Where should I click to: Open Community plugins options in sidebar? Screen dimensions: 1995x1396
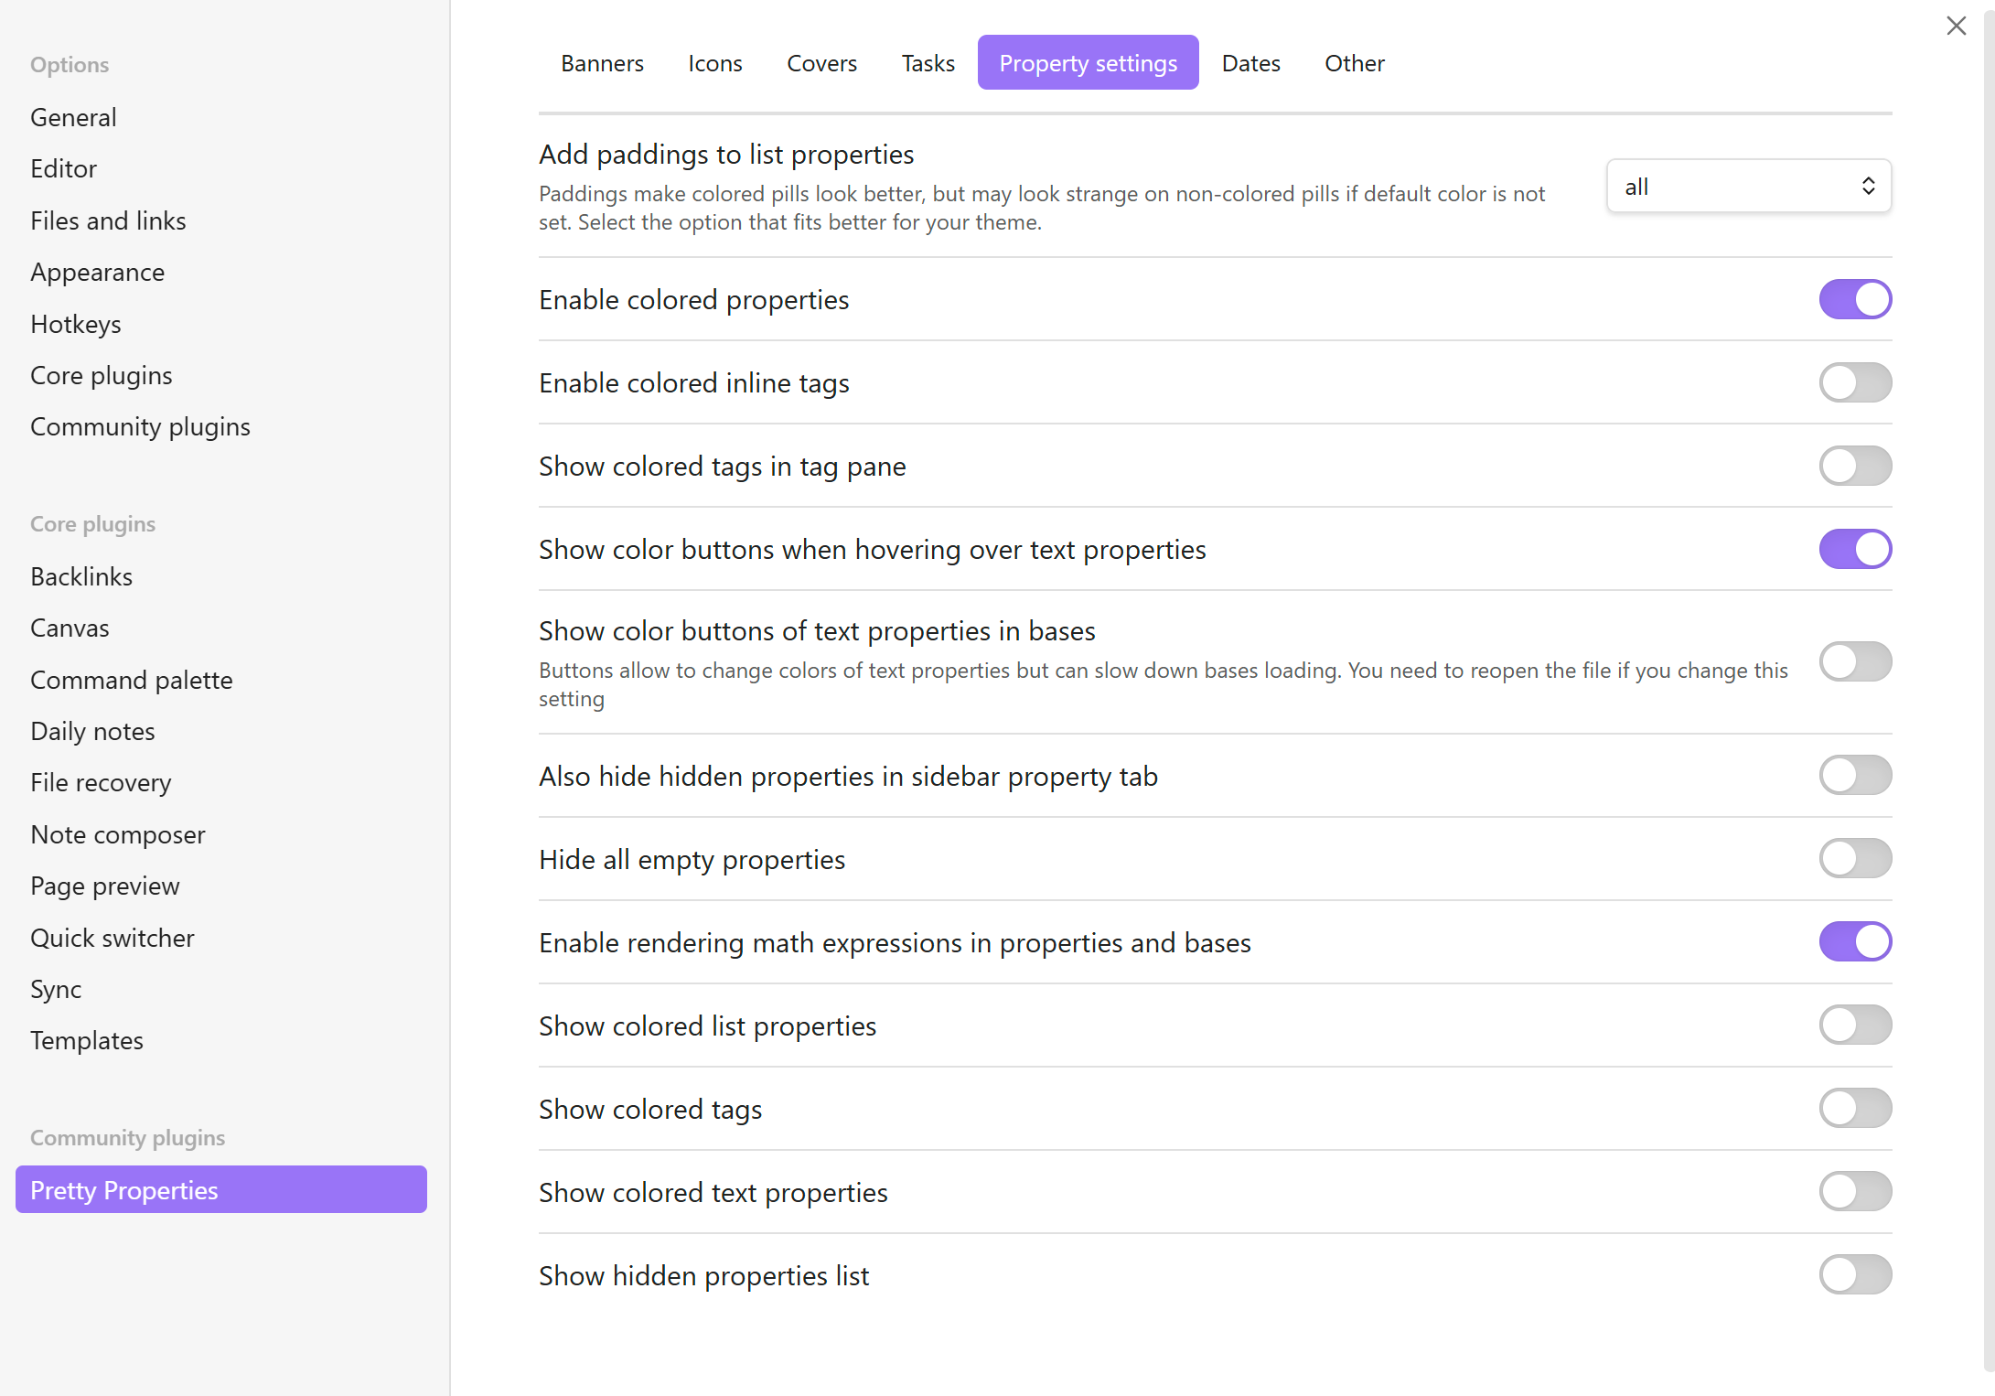140,426
